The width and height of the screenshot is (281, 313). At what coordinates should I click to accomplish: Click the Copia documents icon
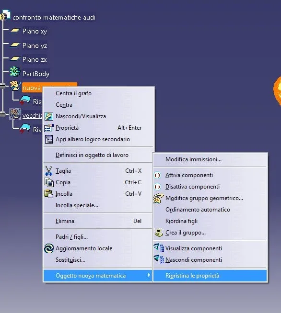click(49, 182)
